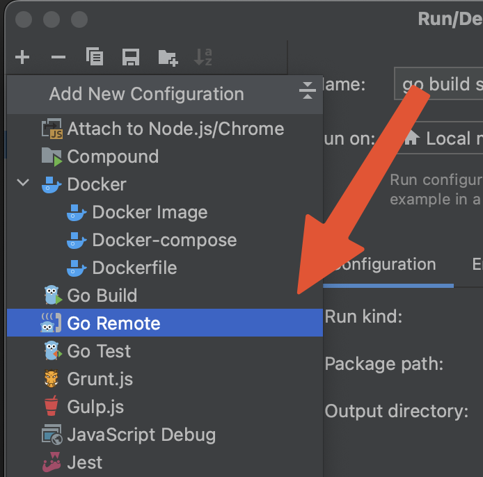Image resolution: width=483 pixels, height=477 pixels.
Task: Choose Grunt.js configuration type
Action: [165, 378]
